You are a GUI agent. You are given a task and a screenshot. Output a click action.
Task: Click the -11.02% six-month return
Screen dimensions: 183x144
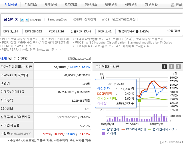click(x=71, y=134)
